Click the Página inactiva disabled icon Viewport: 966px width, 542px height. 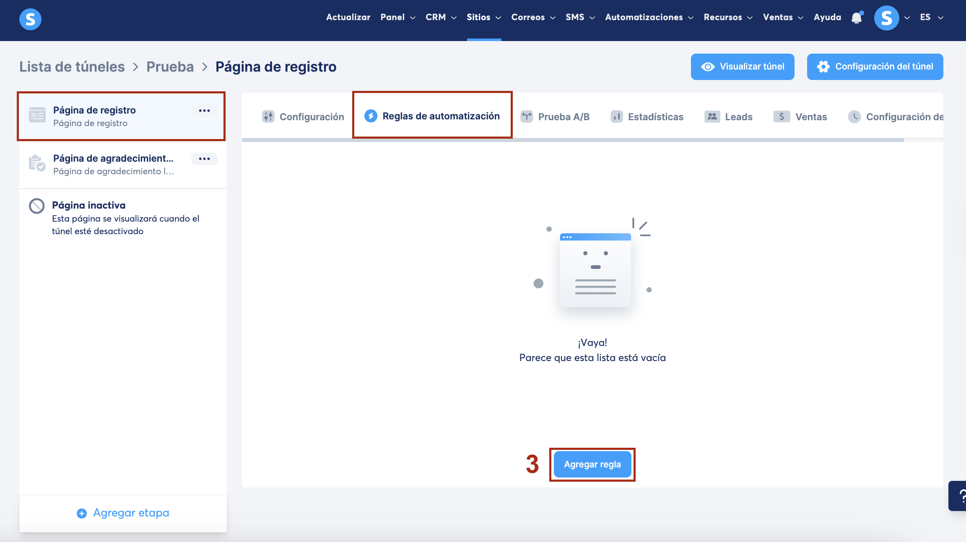click(37, 206)
